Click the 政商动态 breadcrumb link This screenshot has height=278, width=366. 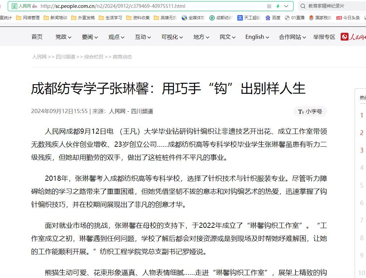[x=122, y=57]
